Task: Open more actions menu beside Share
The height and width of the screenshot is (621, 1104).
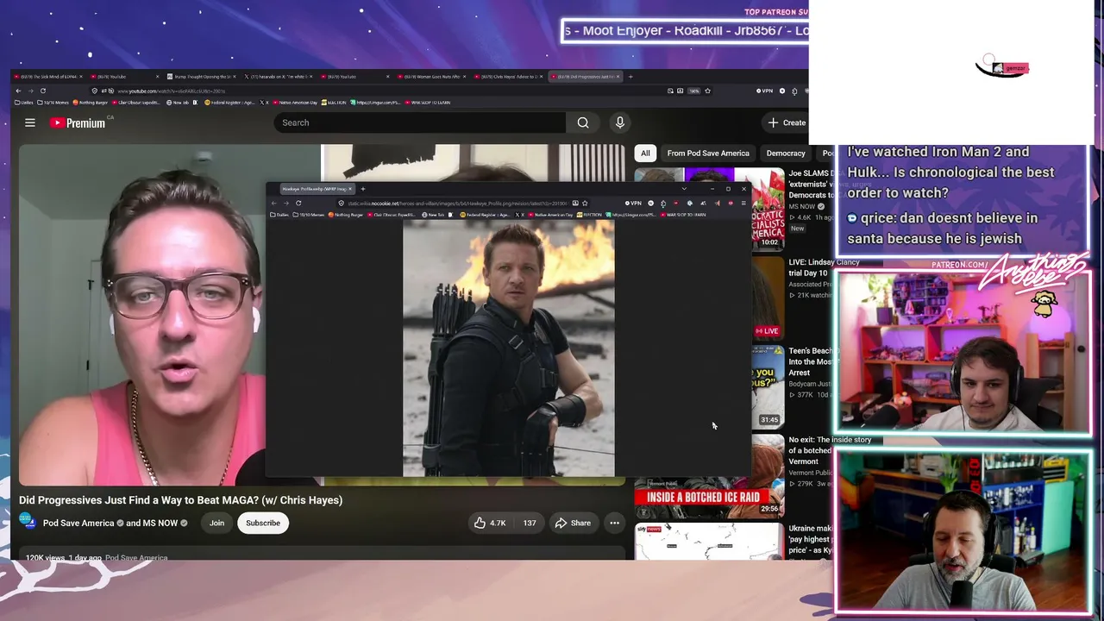Action: 614,523
